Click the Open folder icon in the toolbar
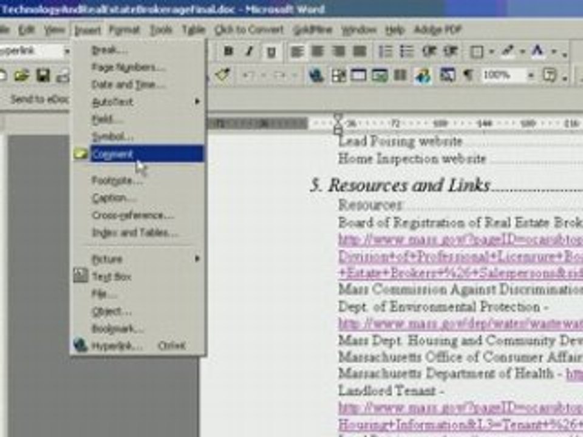The height and width of the screenshot is (437, 583). tap(22, 76)
